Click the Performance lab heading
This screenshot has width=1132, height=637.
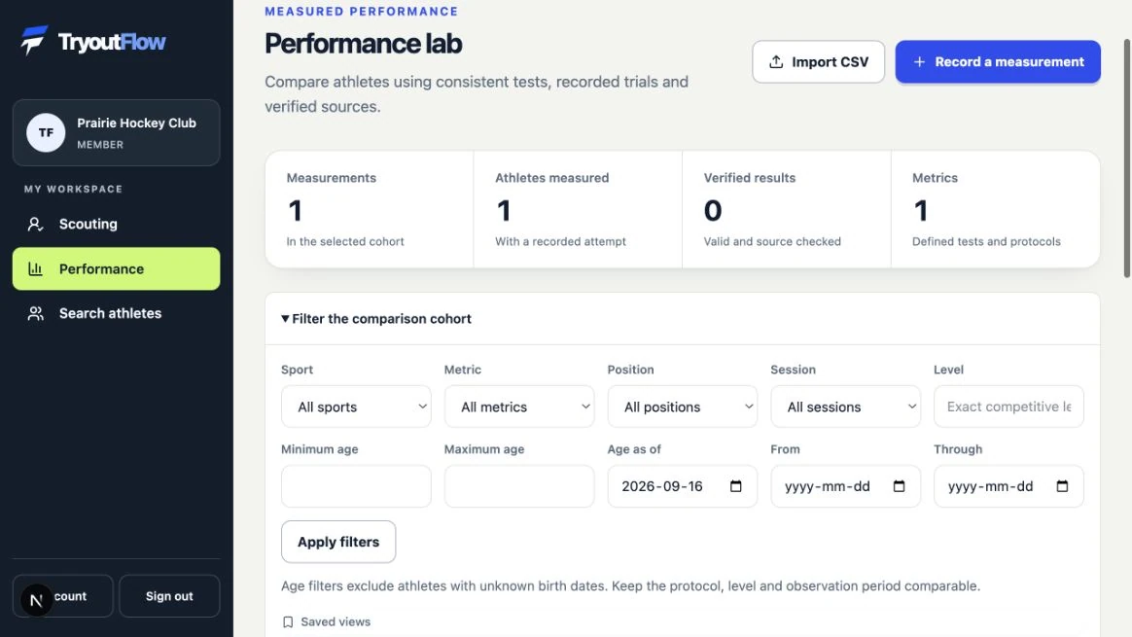coord(363,44)
